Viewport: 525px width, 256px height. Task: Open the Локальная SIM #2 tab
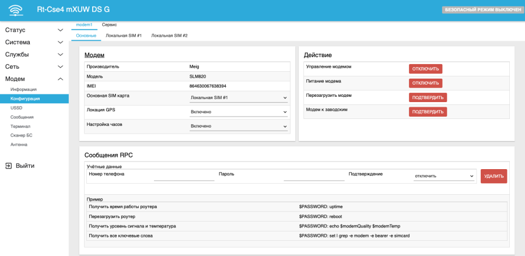coord(169,36)
